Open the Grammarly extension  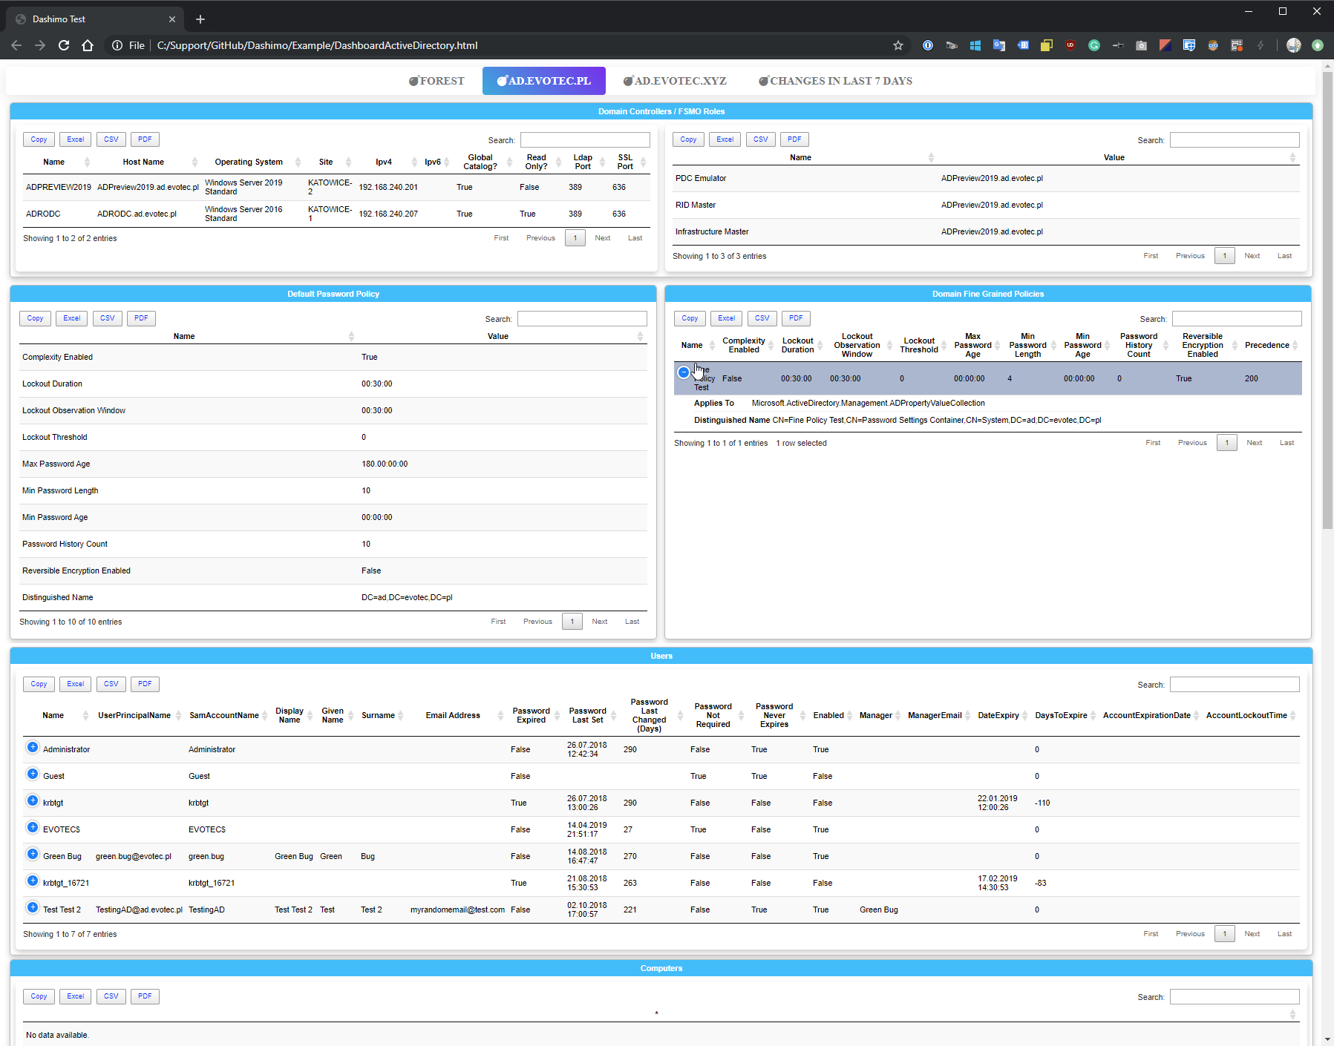(x=1094, y=45)
